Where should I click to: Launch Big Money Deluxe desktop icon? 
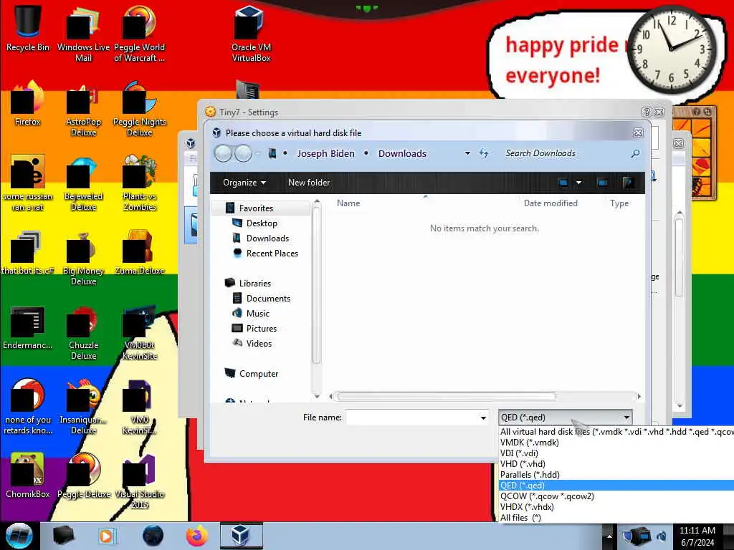tap(83, 258)
